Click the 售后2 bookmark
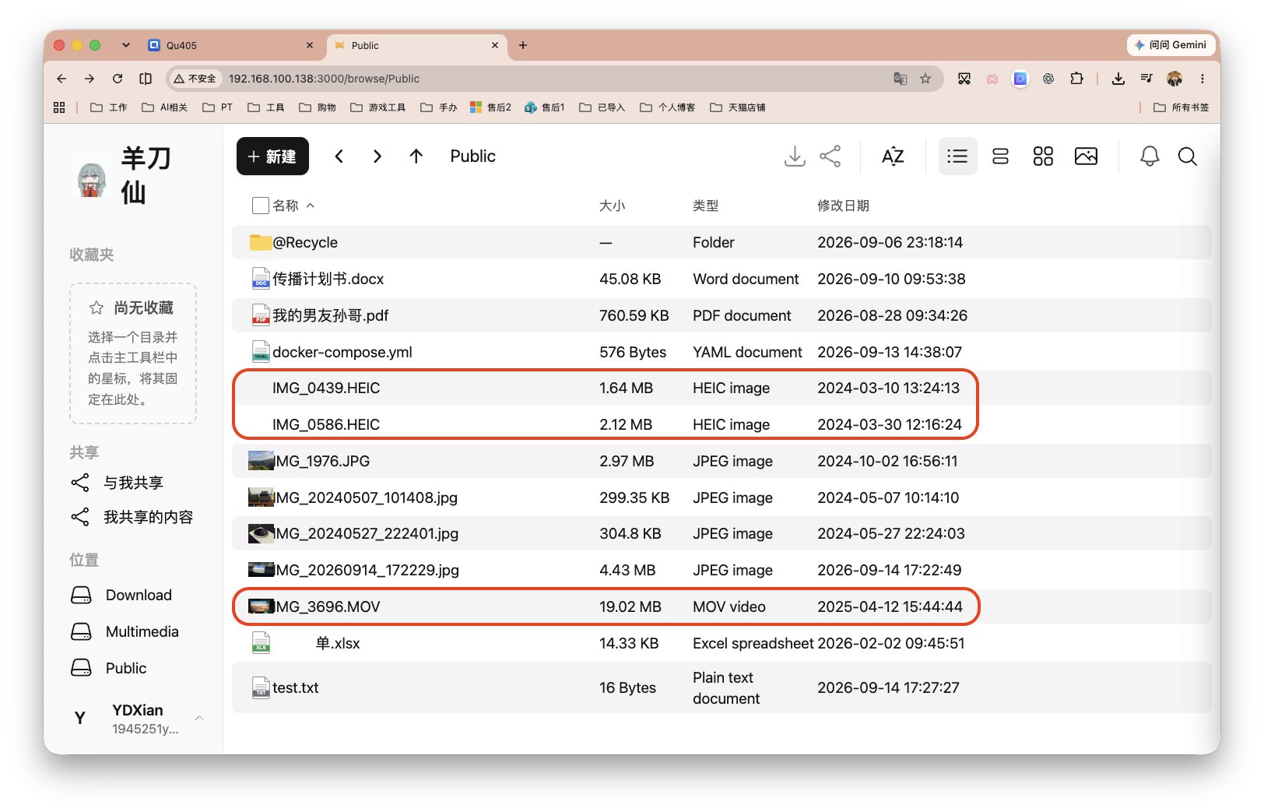 pos(491,107)
